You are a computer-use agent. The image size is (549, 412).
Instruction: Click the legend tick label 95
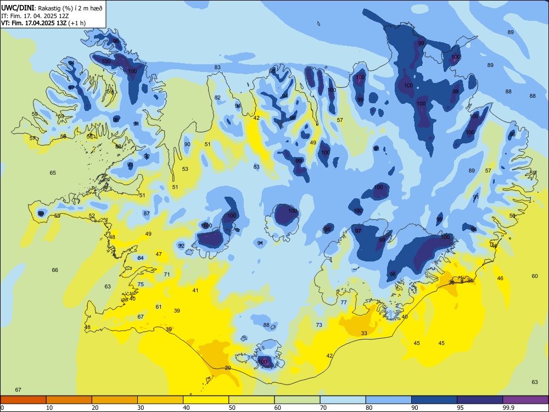pyautogui.click(x=461, y=408)
